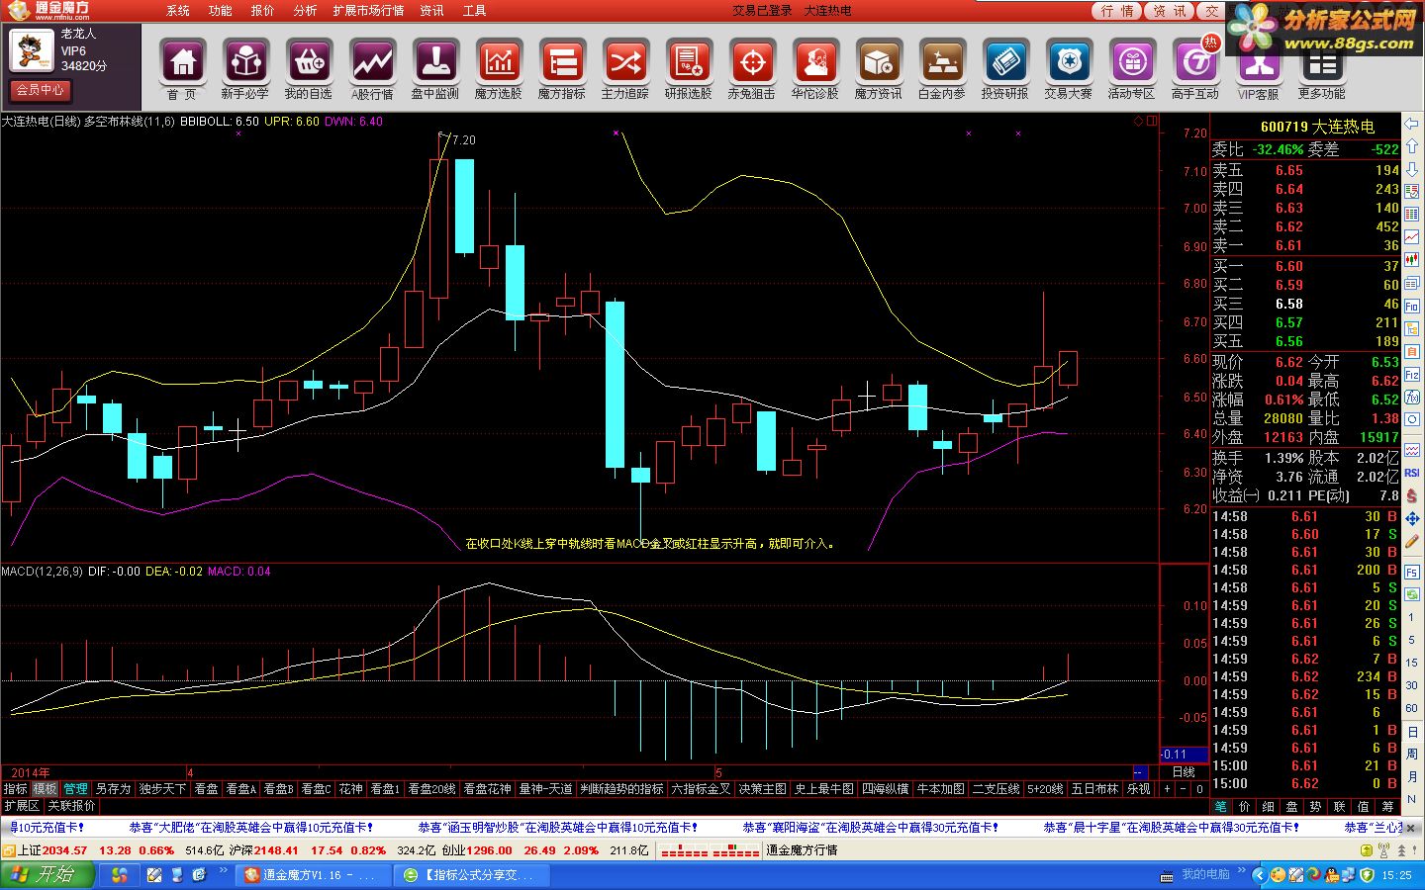Screen dimensions: 1425x890
Task: Click the 通金魔方V1.16 taskbar item
Action: click(314, 875)
